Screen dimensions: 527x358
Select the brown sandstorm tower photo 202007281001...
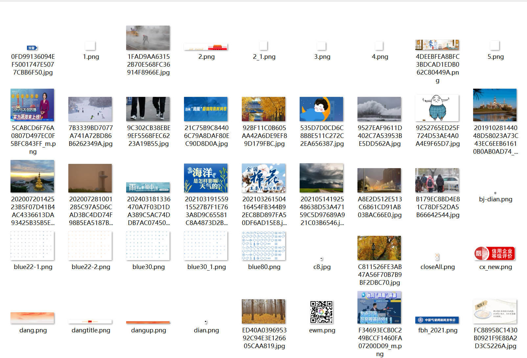click(90, 178)
